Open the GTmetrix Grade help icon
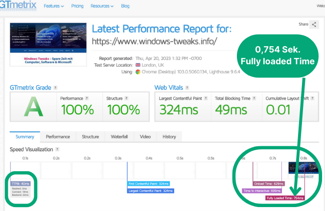Image resolution: width=325 pixels, height=211 pixels. 55,87
